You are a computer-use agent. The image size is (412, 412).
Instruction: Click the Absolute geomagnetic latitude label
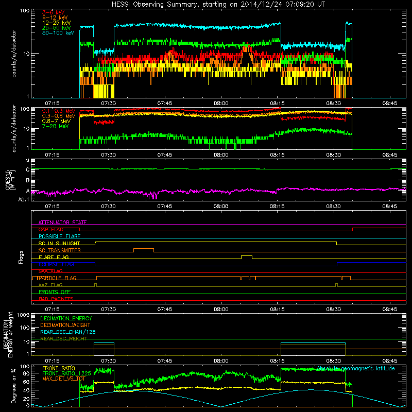pos(356,368)
